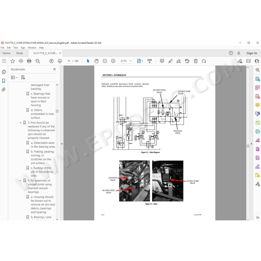
Task: Click the Save file icon
Action: [4, 61]
